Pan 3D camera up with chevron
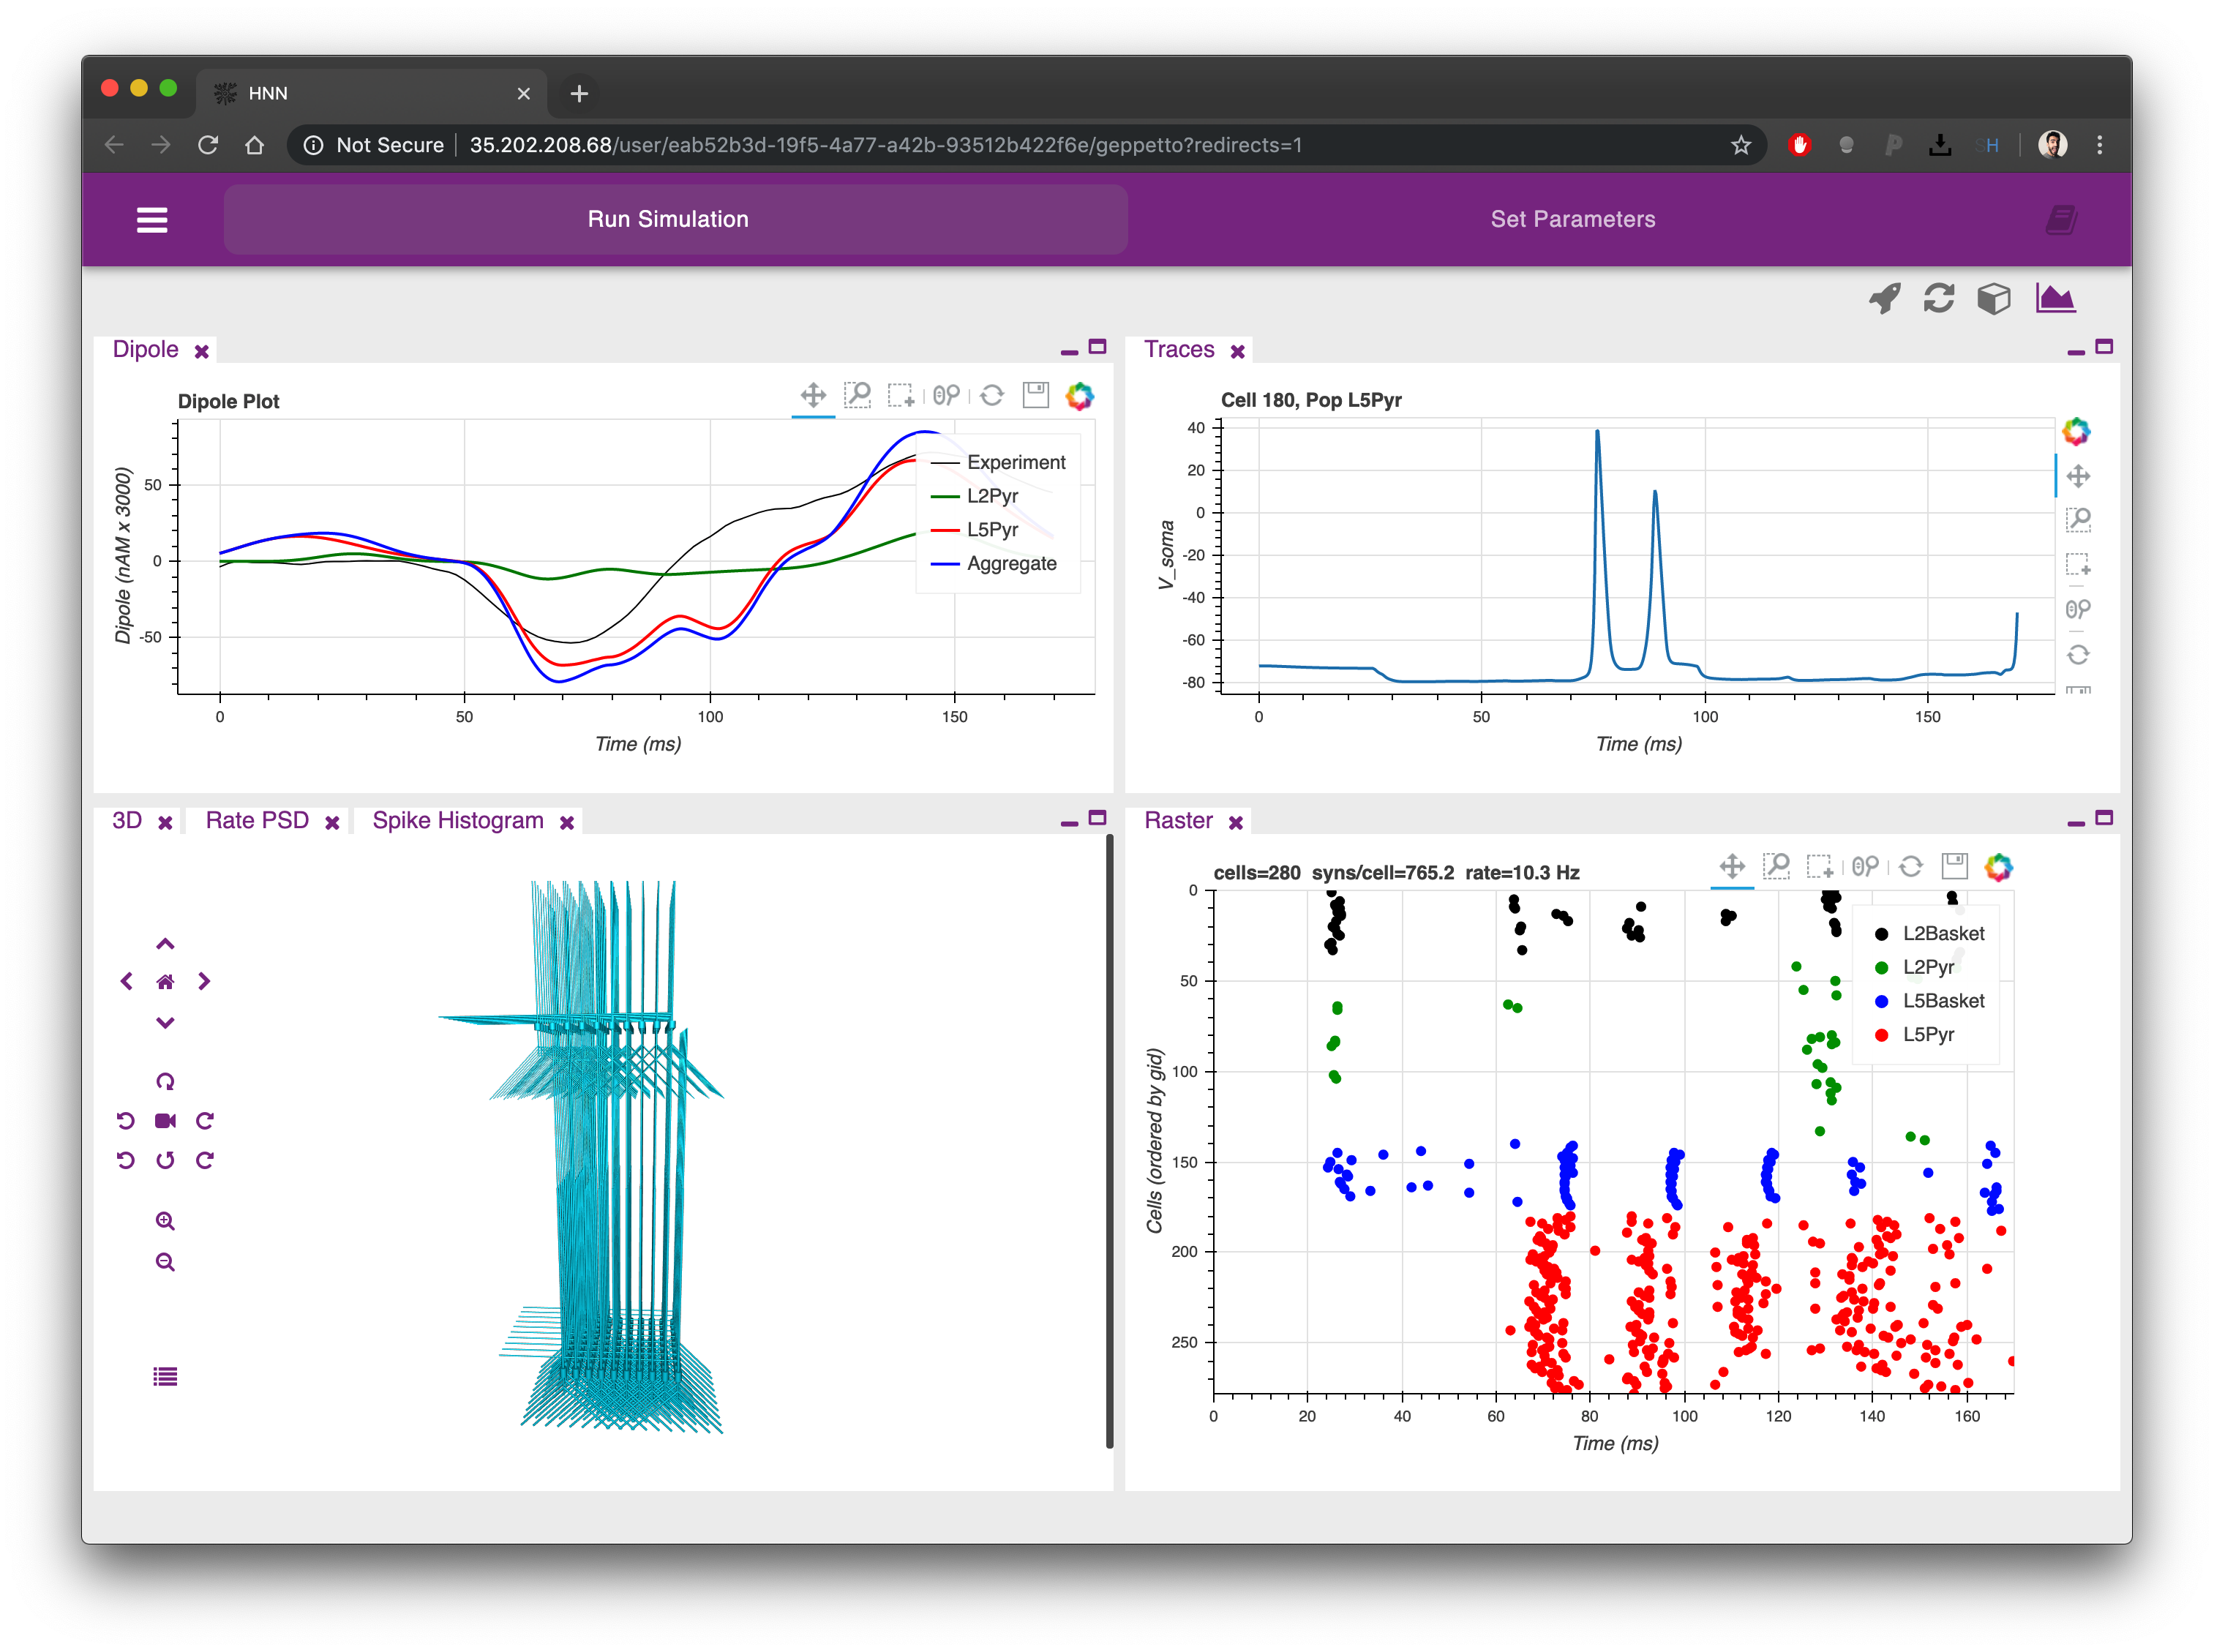 (165, 944)
